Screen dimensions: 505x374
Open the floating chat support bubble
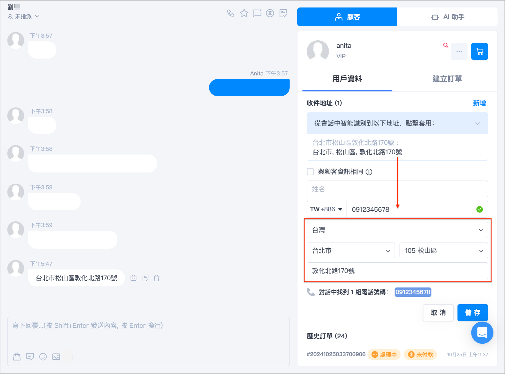click(x=482, y=332)
